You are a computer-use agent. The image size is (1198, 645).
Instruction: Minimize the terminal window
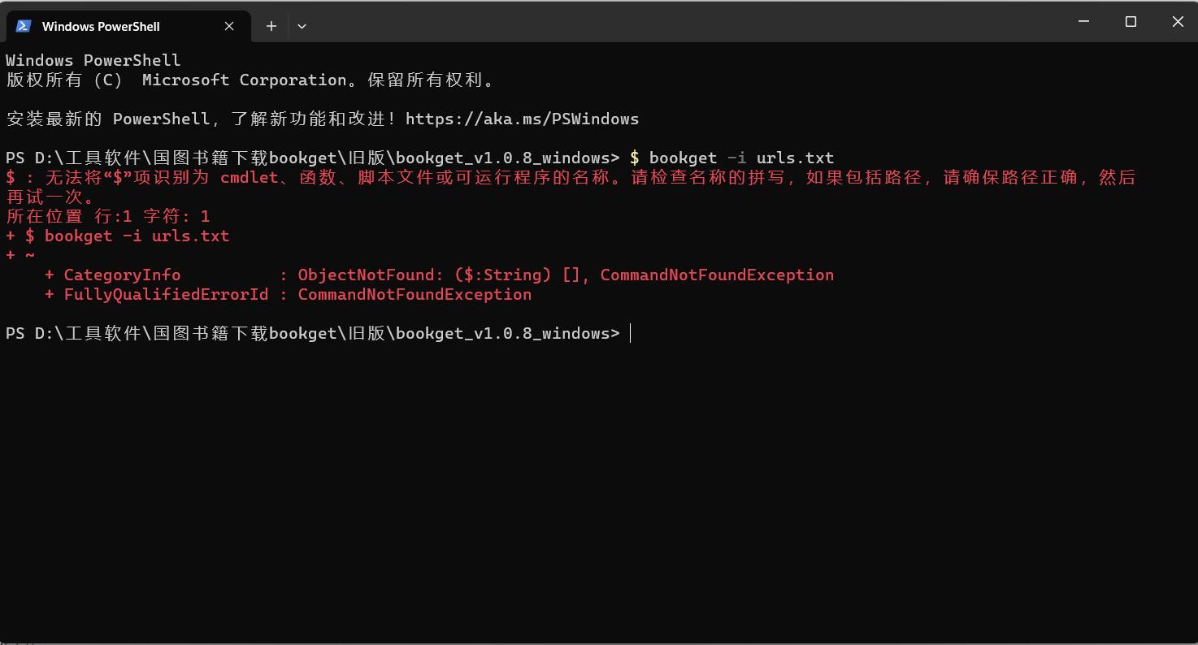(x=1083, y=22)
